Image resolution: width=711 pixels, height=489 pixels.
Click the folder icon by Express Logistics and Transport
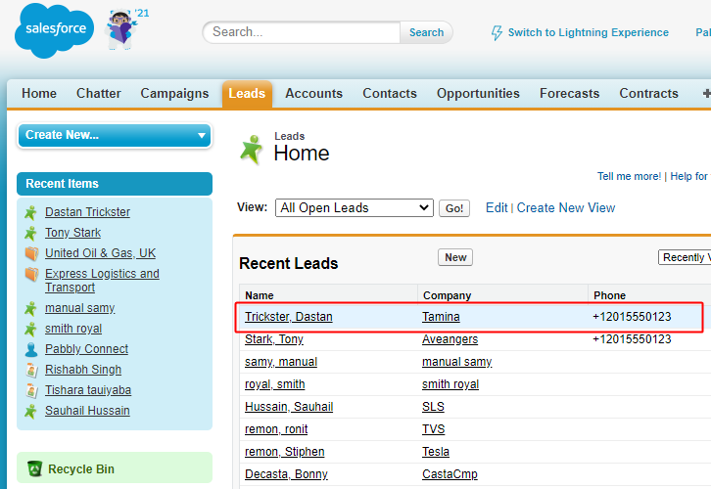[31, 274]
